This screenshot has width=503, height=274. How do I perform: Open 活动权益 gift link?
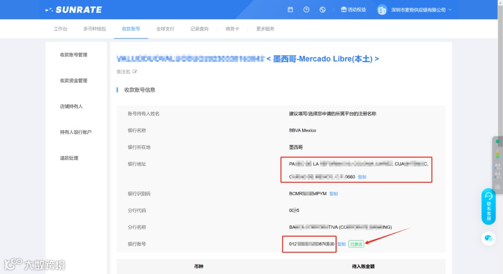353,10
